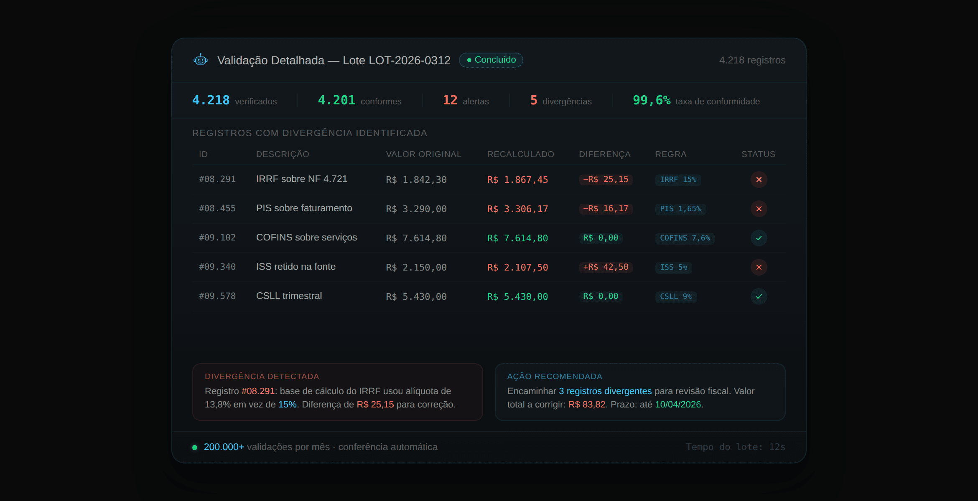Click the 12 alertas summary counter
Image resolution: width=978 pixels, height=501 pixels.
coord(466,101)
